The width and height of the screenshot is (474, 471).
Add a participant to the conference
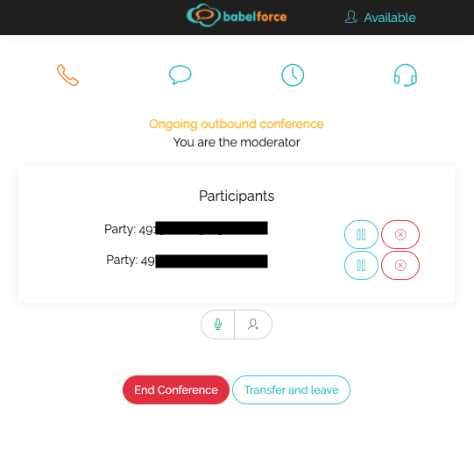253,325
